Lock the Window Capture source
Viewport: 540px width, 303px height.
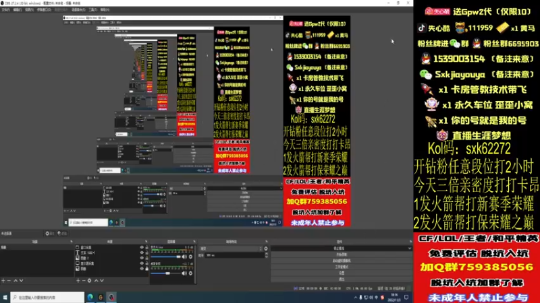[146, 247]
